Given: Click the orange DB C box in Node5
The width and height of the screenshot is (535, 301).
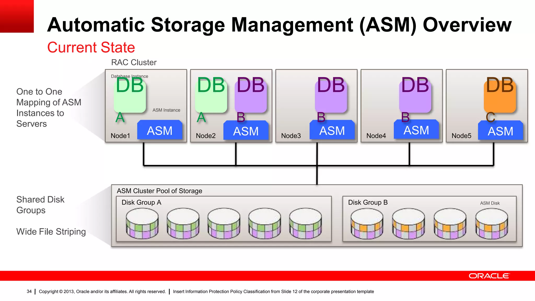Looking at the screenshot, I should [x=500, y=96].
